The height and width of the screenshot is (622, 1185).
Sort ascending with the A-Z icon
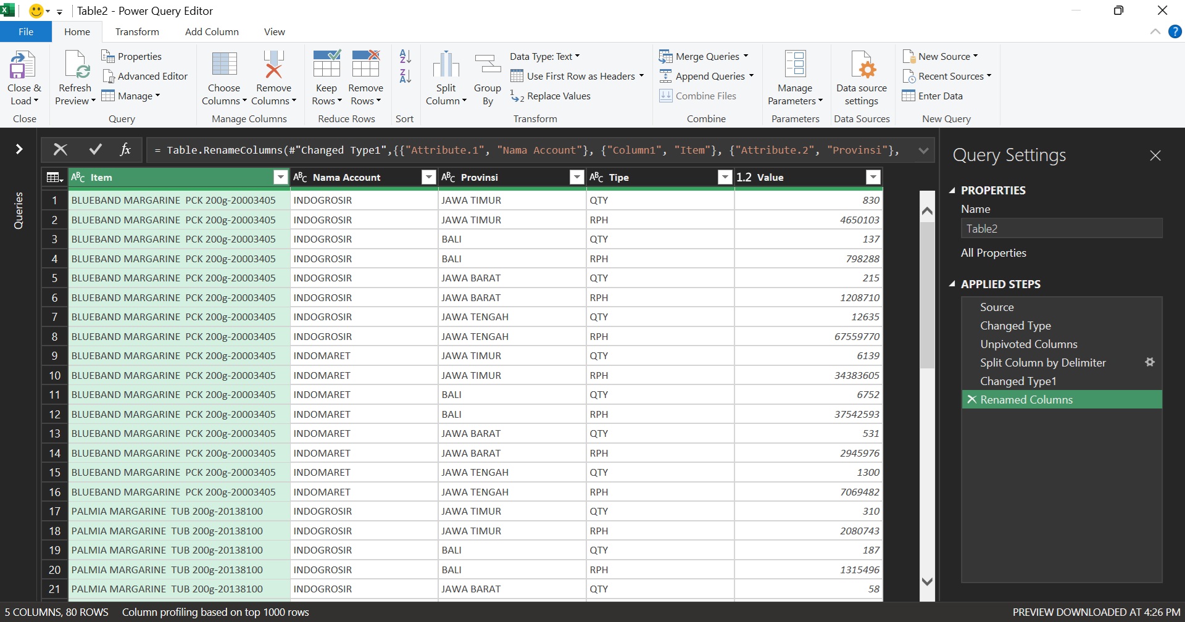(405, 56)
